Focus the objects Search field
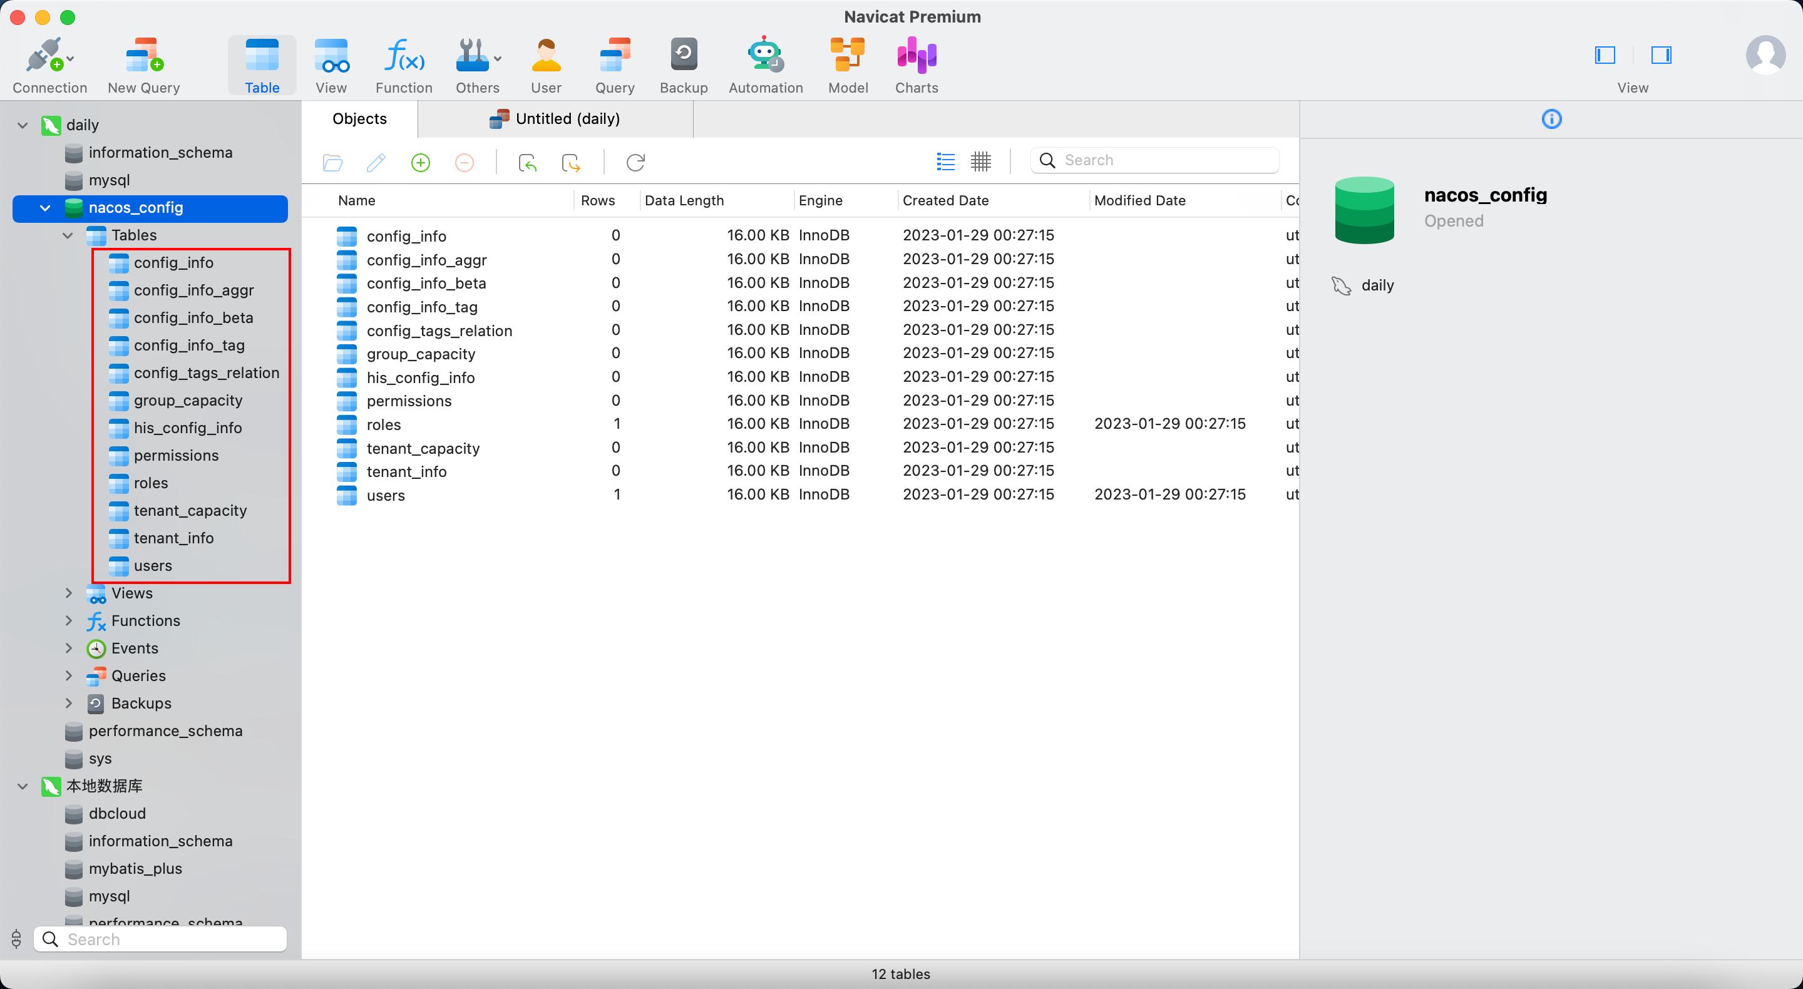This screenshot has width=1803, height=989. 1155,160
